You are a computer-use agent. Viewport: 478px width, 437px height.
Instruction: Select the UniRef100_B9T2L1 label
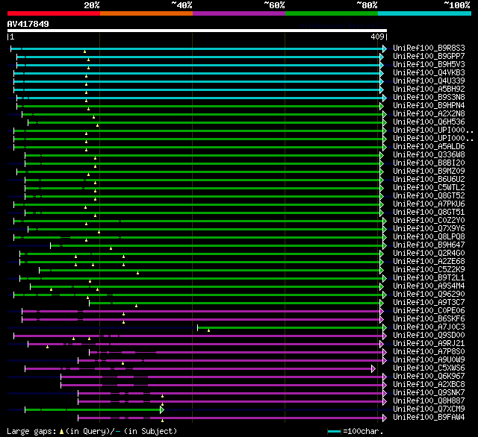point(429,278)
